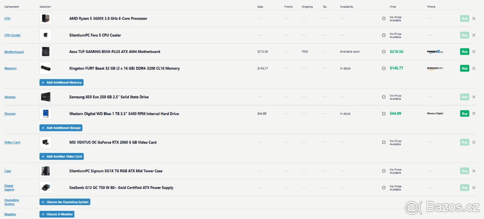Open Kingston FURY Beast 32 GB product name
The width and height of the screenshot is (484, 219).
125,68
